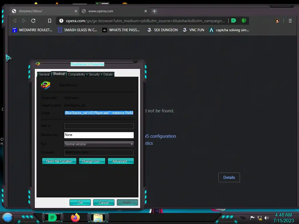The height and width of the screenshot is (224, 299).
Task: Open the volume speaker tray icon
Action: coord(267,218)
